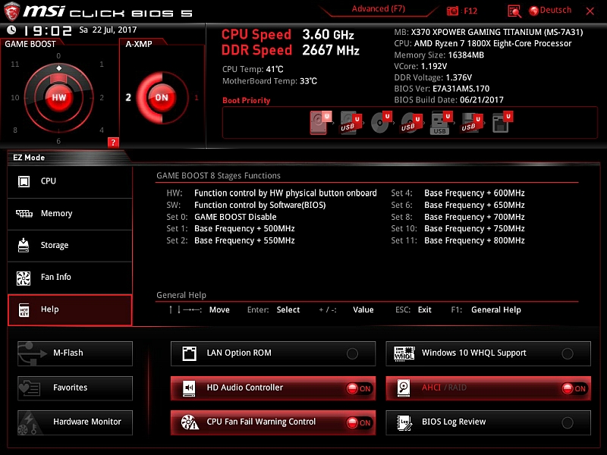Click the Memory Size 16384MB text
This screenshot has height=455, width=607.
(439, 55)
